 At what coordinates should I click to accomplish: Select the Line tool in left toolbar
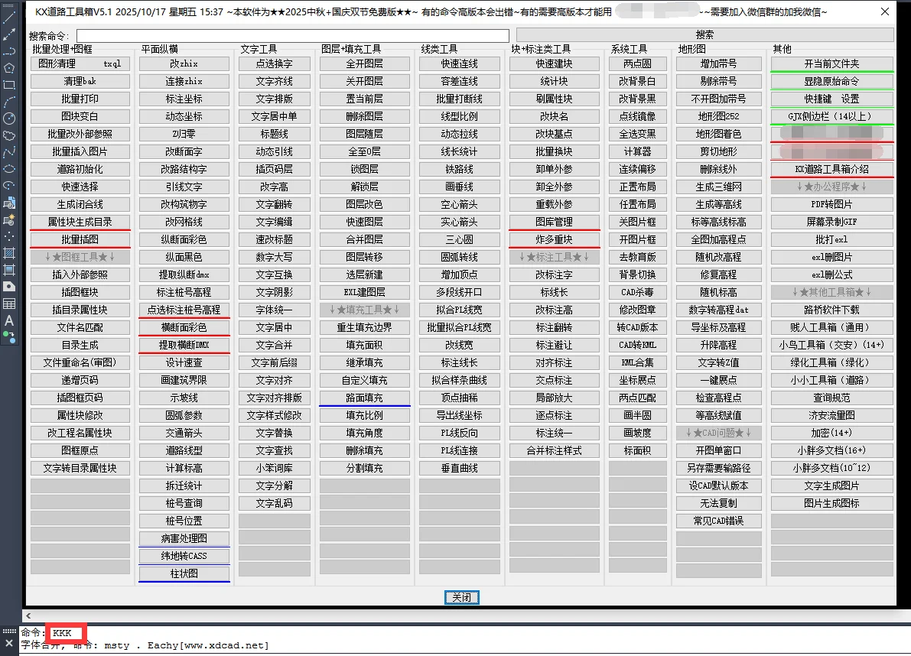[8, 18]
